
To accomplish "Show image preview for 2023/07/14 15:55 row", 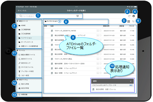I will pos(98,59).
